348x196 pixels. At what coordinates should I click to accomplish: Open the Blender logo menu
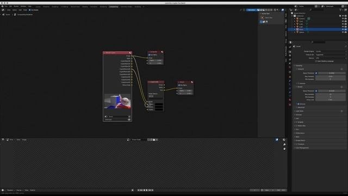pos(2,7)
